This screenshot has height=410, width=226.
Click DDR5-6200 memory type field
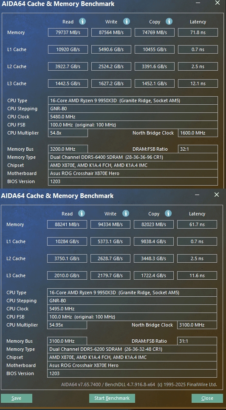click(132, 349)
